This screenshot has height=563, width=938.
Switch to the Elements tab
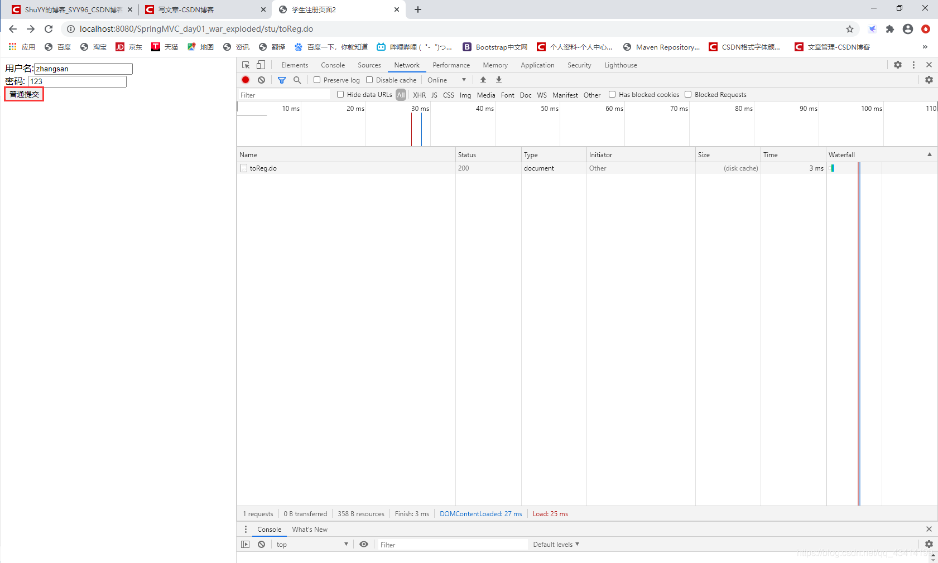(x=295, y=65)
